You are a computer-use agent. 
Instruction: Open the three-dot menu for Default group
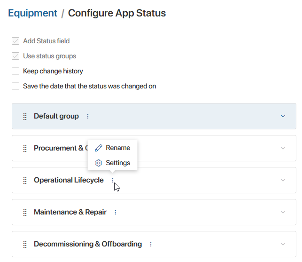tap(88, 116)
